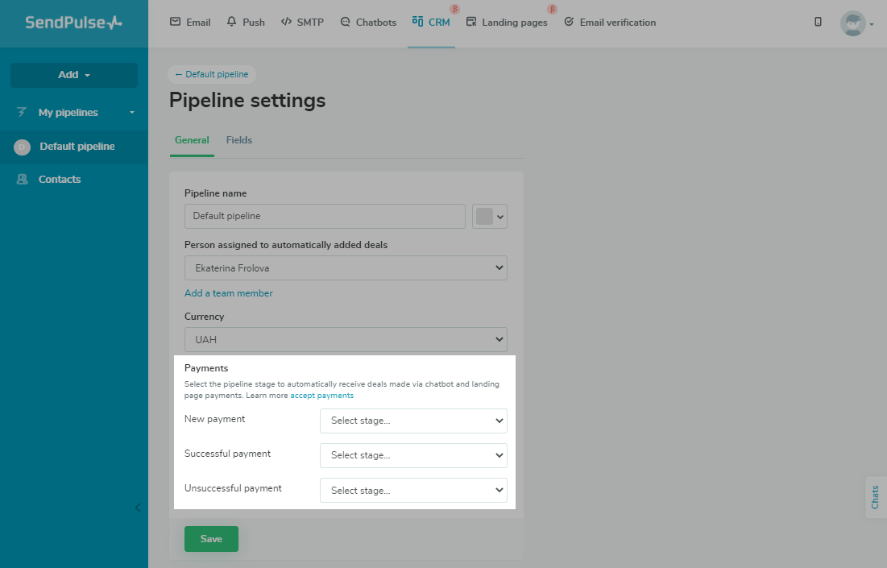Open the mobile device icon in header
Viewport: 887px width, 568px height.
tap(818, 23)
